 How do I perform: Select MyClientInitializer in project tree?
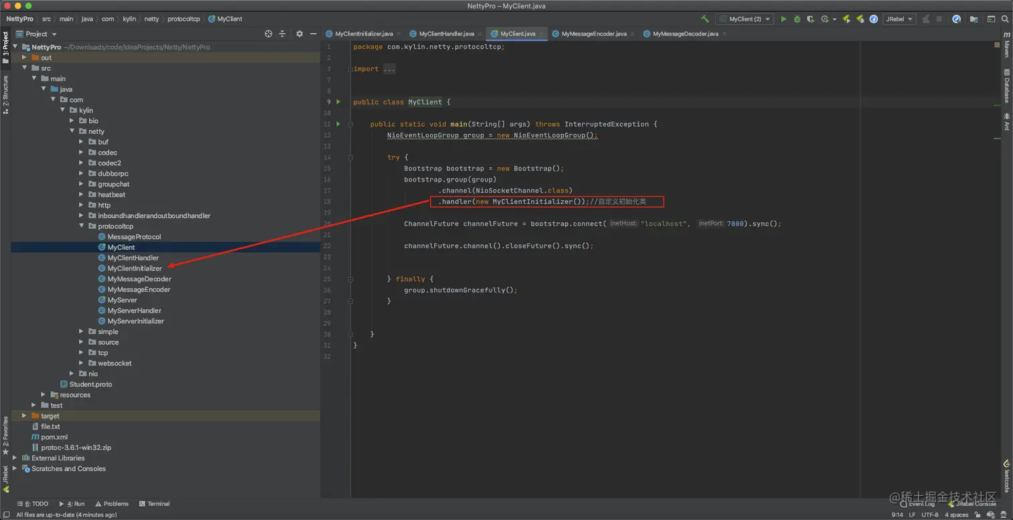134,268
